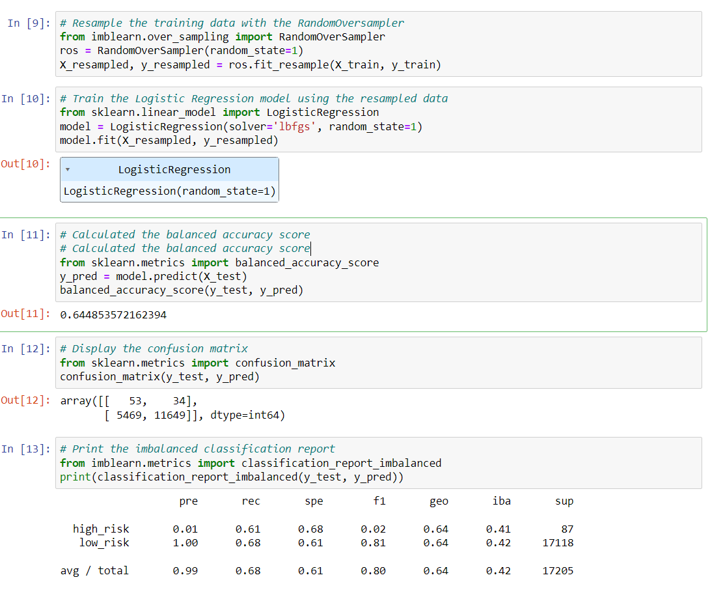Image resolution: width=710 pixels, height=614 pixels.
Task: Click the 'avg / total' row label
Action: point(94,571)
